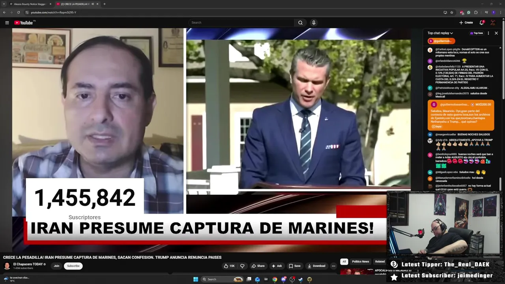The width and height of the screenshot is (505, 284).
Task: Open the channel avatar under the video
Action: (7, 266)
